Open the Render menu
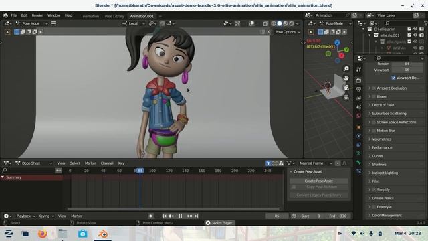 click(37, 15)
